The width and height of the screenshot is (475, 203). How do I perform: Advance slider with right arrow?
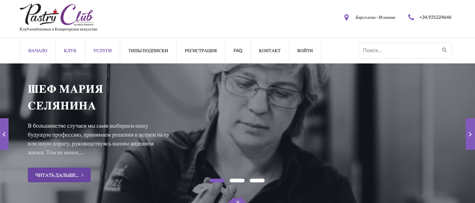click(x=470, y=134)
